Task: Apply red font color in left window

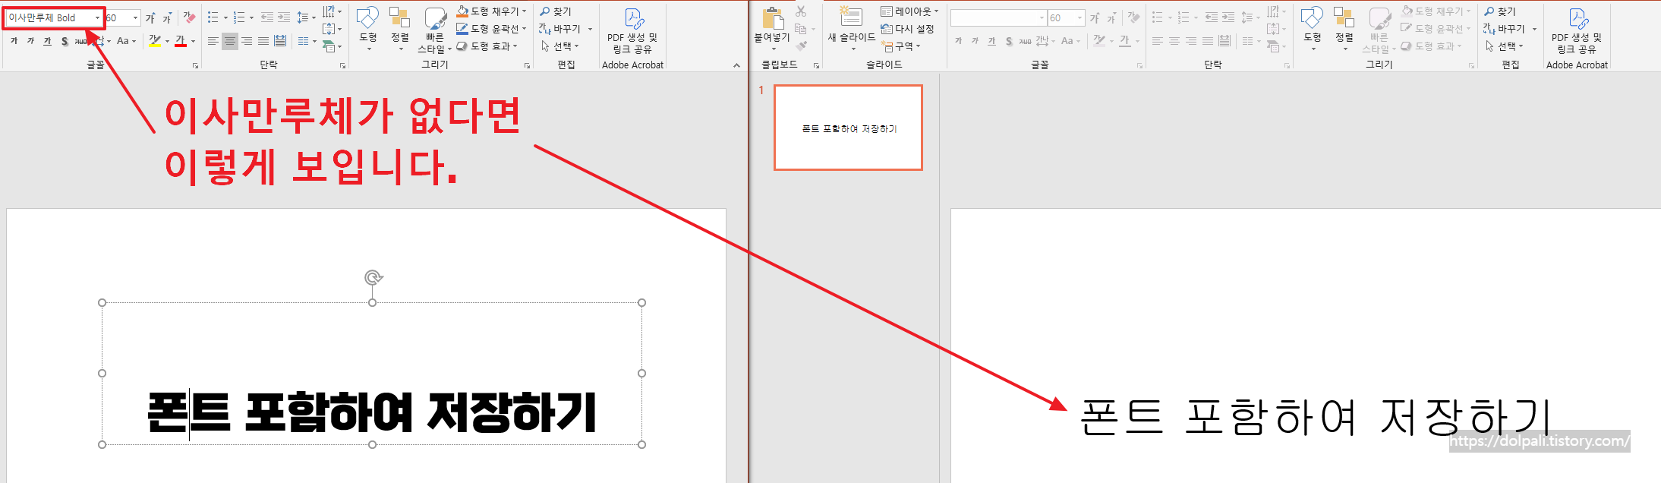Action: coord(181,41)
